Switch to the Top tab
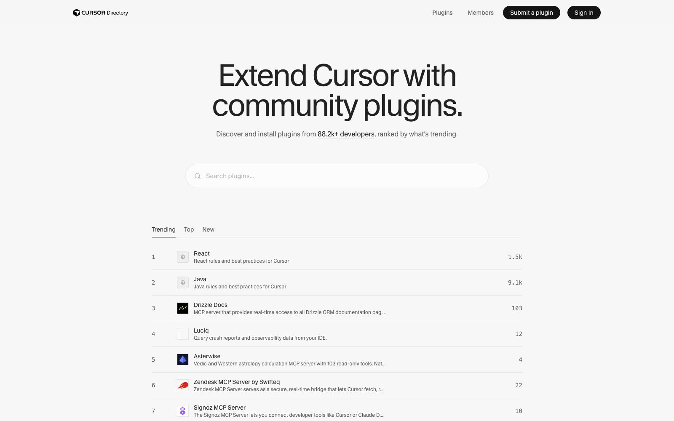Image resolution: width=674 pixels, height=421 pixels. point(189,229)
